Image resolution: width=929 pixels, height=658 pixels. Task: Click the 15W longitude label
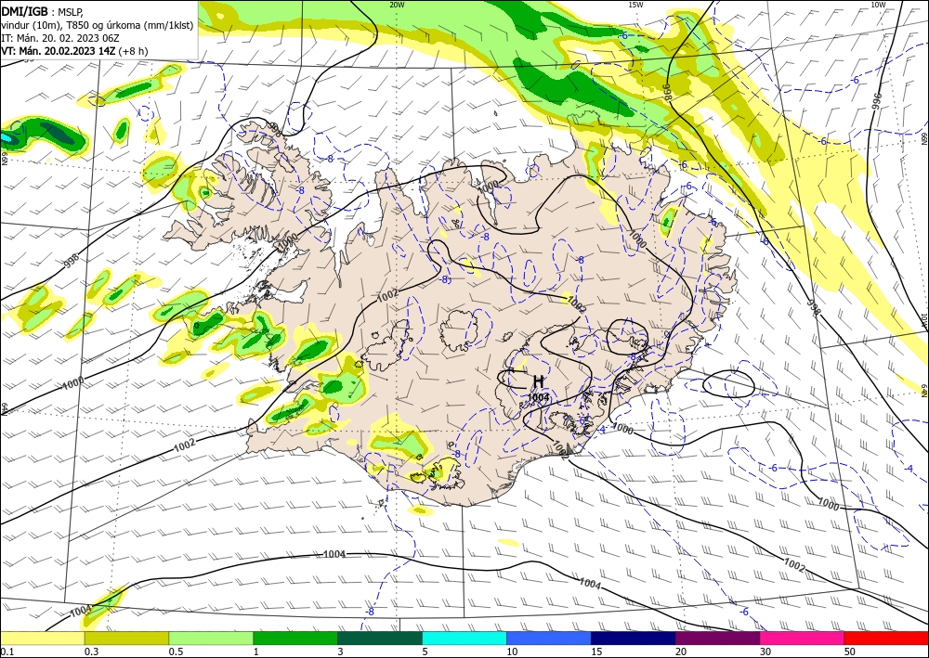click(x=635, y=5)
